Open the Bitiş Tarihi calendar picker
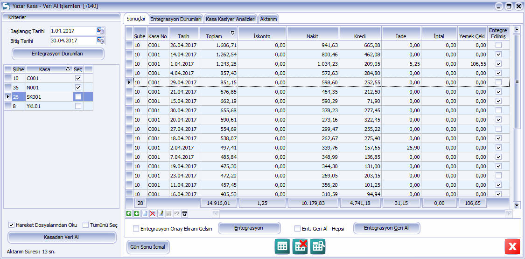The height and width of the screenshot is (259, 525). coord(100,41)
